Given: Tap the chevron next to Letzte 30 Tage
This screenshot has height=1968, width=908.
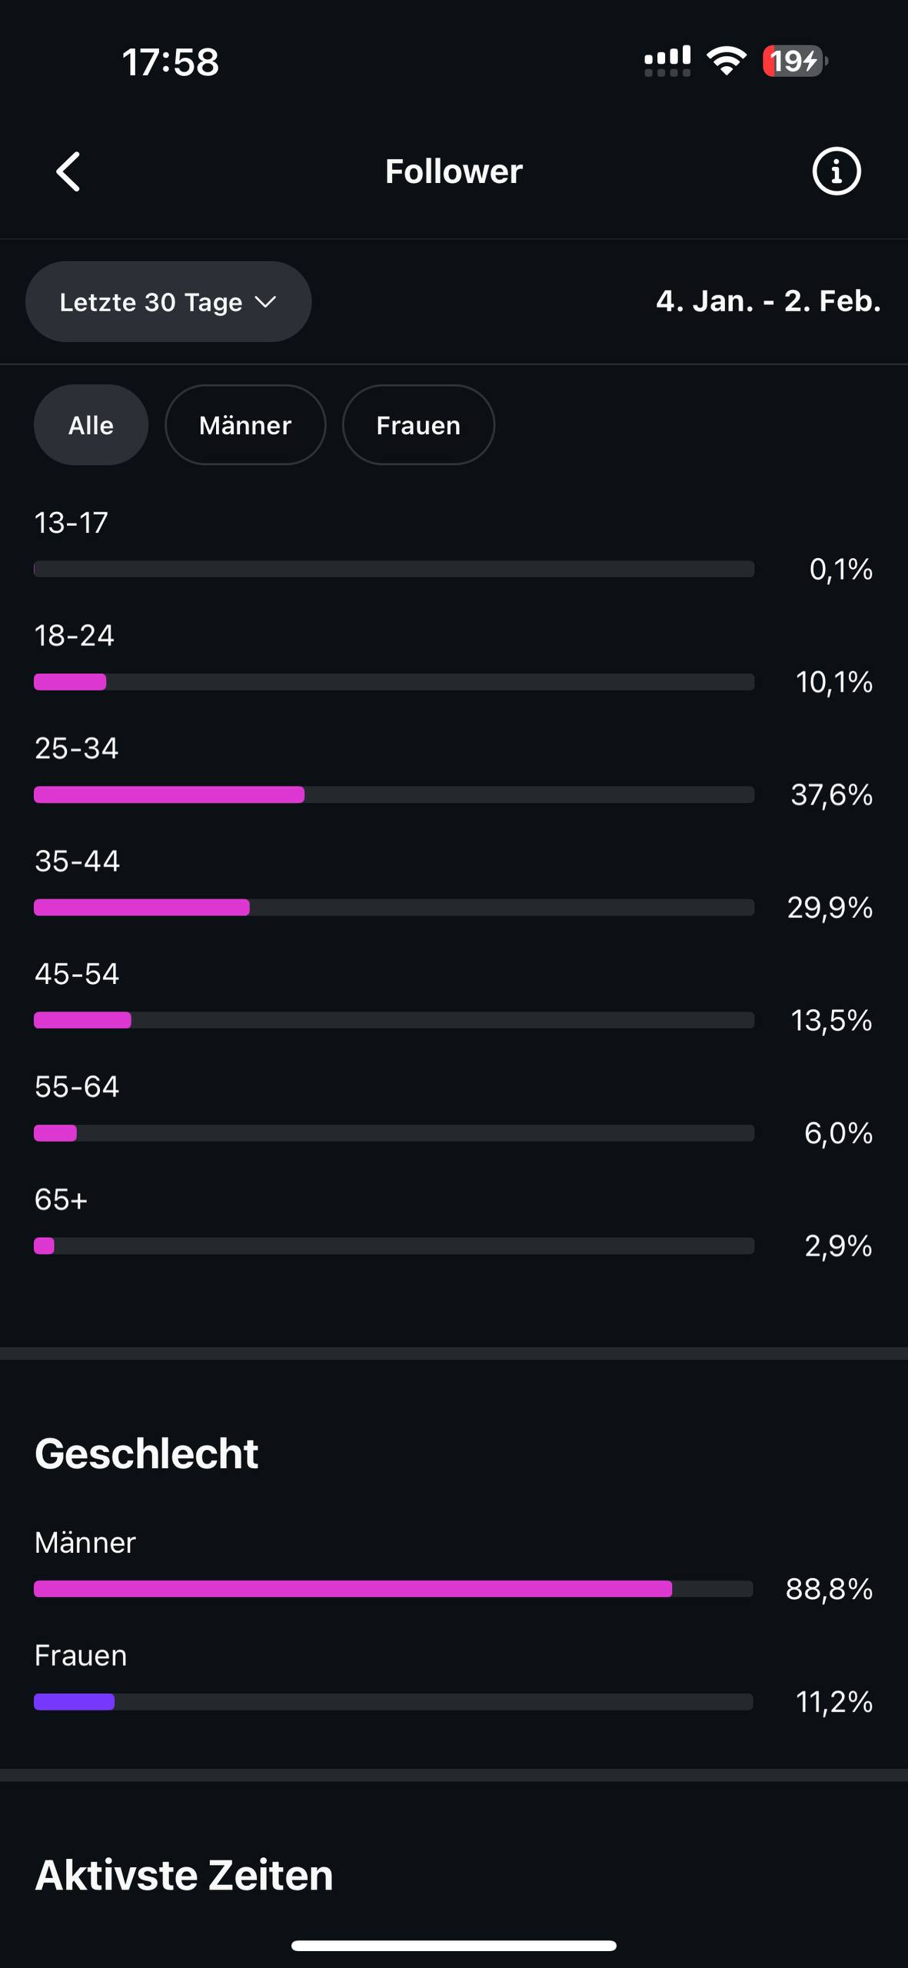Looking at the screenshot, I should [x=265, y=302].
